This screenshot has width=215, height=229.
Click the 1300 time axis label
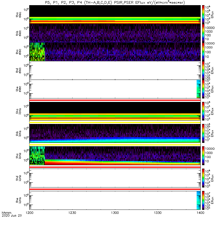pos(115,213)
